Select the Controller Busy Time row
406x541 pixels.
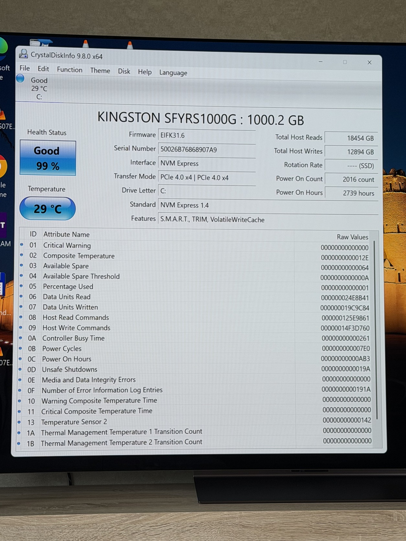[194, 338]
